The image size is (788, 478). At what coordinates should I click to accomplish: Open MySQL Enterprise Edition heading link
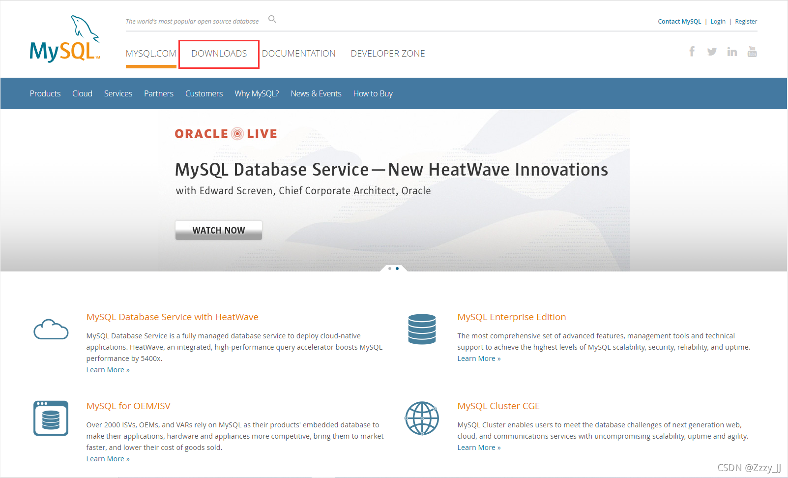(512, 317)
